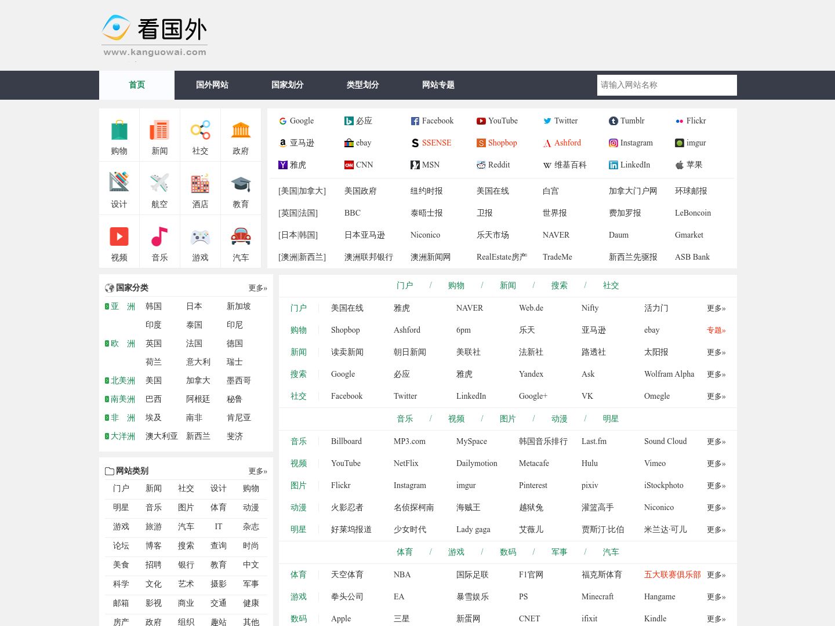Viewport: 835px width, 626px height.
Task: Click the LinkedIn logo icon in top sites
Action: click(613, 165)
